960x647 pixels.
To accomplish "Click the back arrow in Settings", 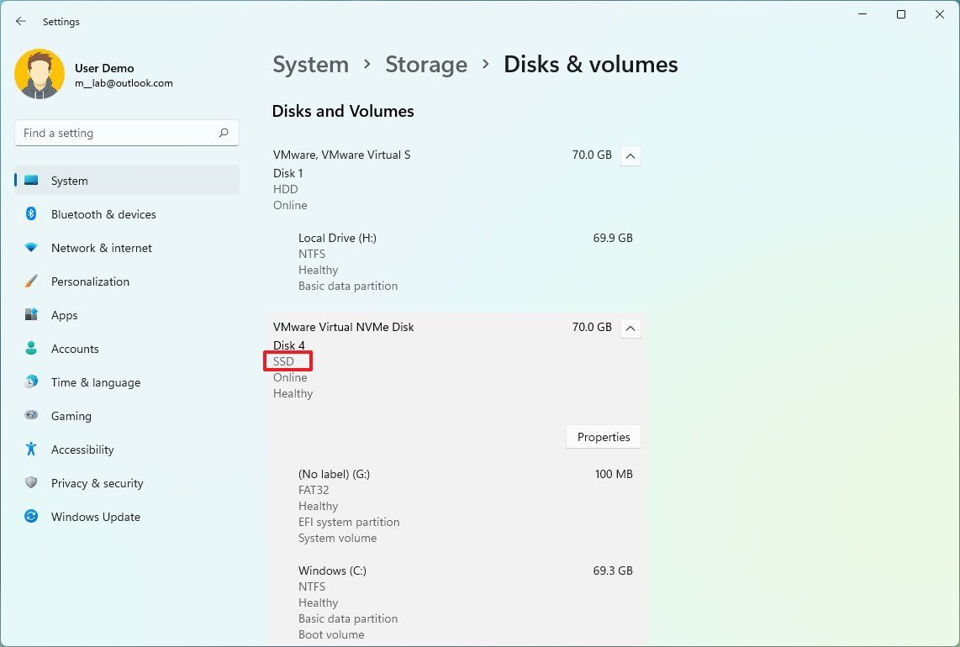I will (20, 21).
